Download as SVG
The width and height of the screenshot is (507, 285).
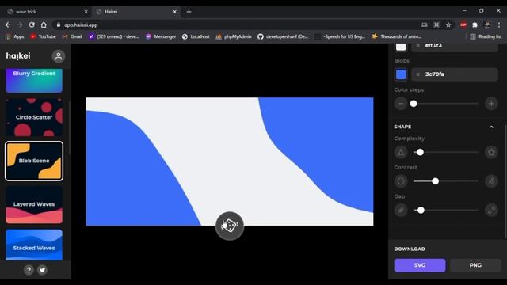(420, 265)
